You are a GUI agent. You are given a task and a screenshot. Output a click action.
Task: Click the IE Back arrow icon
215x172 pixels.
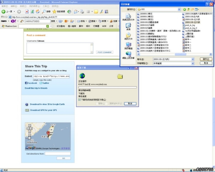click(x=3, y=11)
